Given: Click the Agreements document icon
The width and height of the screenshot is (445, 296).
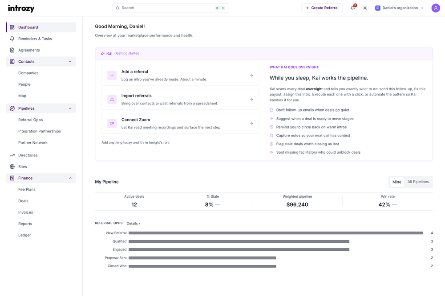Looking at the screenshot, I should coord(12,50).
